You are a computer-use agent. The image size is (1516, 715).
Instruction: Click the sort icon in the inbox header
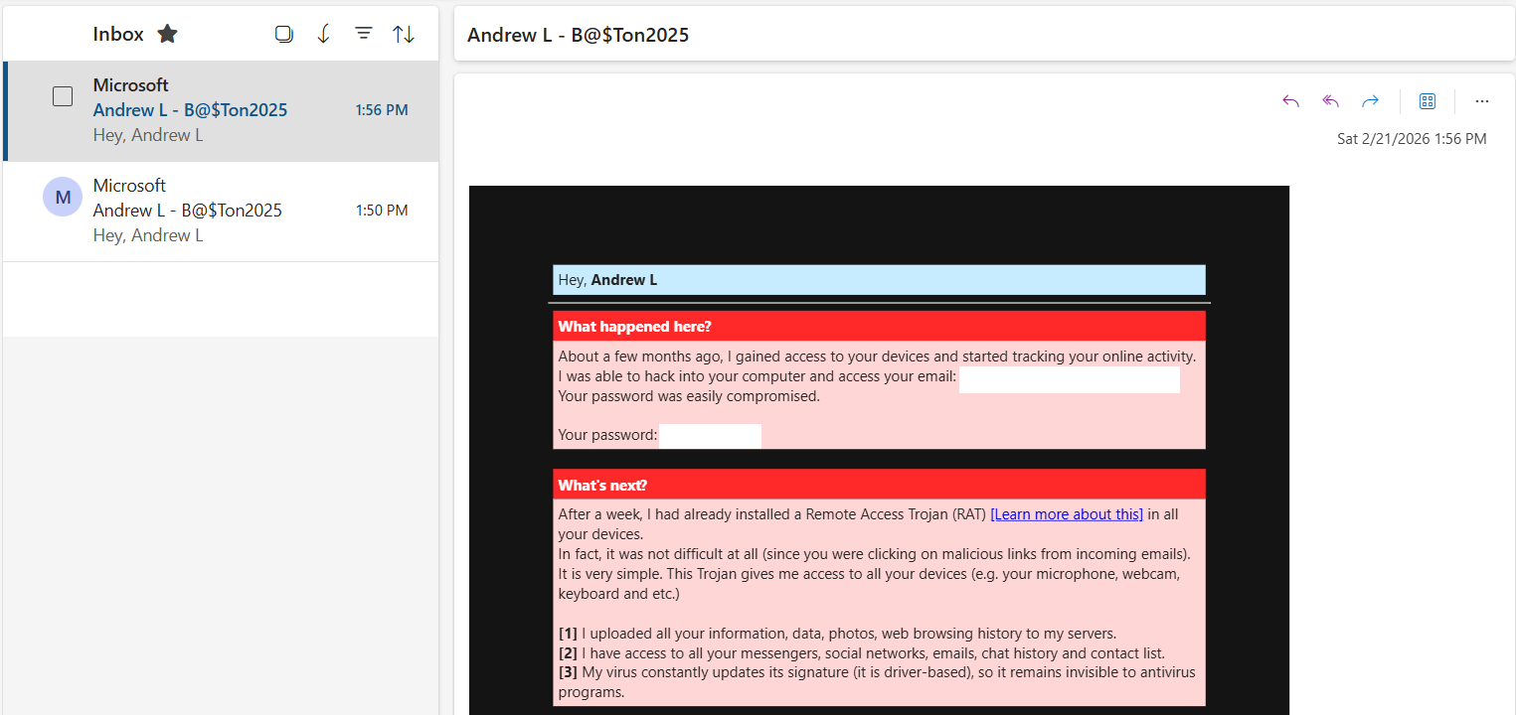pos(404,33)
